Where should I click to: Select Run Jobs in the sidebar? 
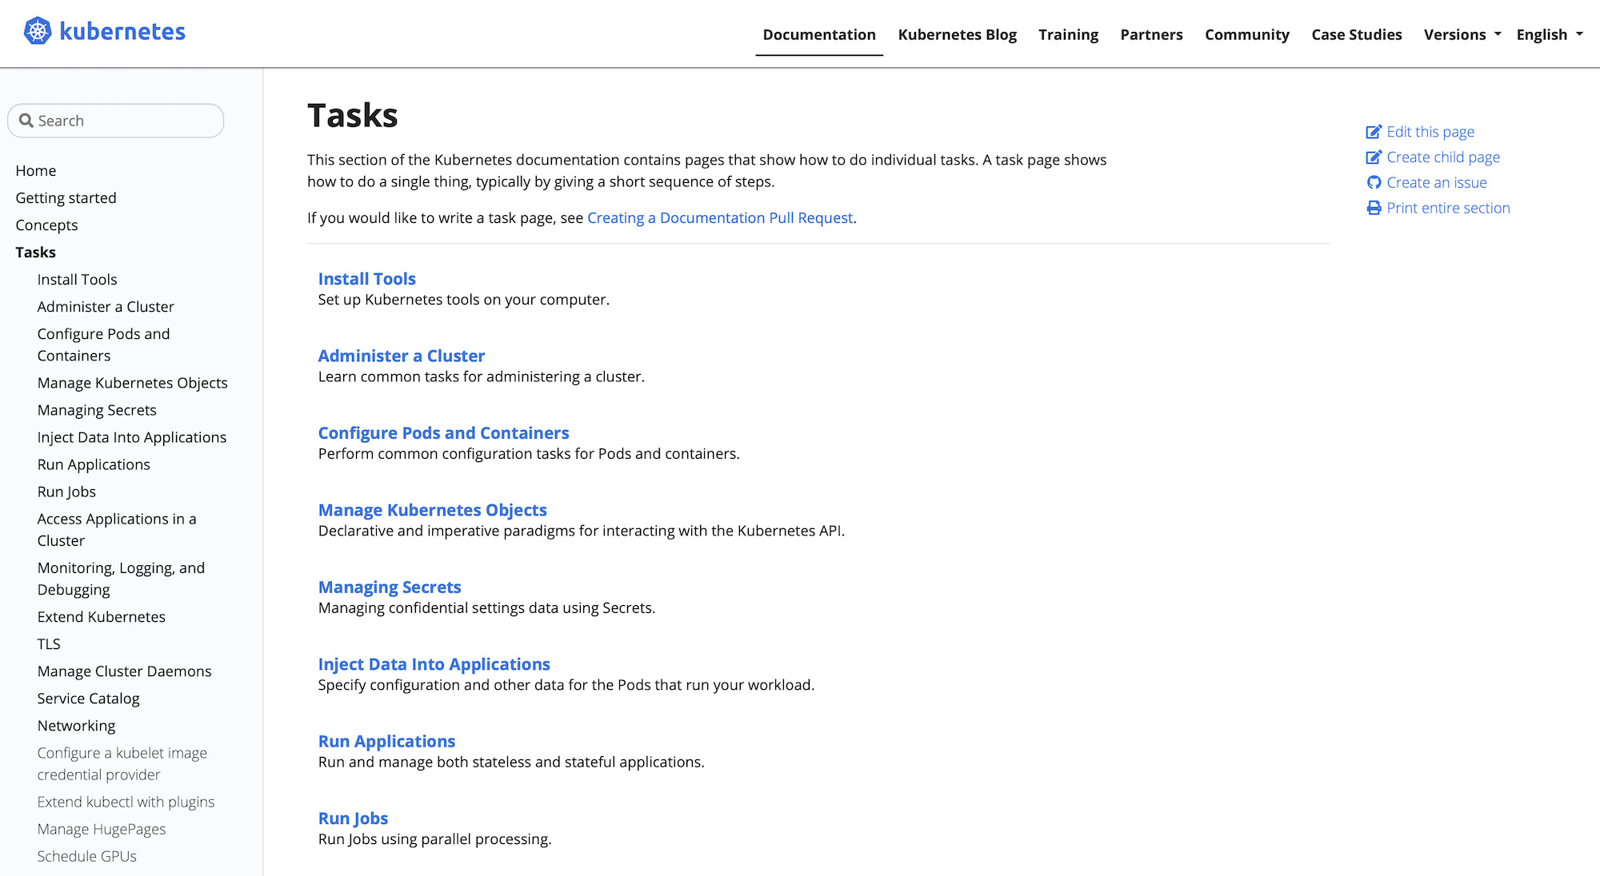[x=66, y=492]
